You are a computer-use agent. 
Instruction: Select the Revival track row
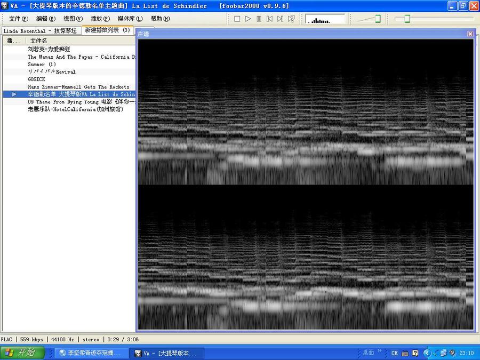tap(69, 71)
